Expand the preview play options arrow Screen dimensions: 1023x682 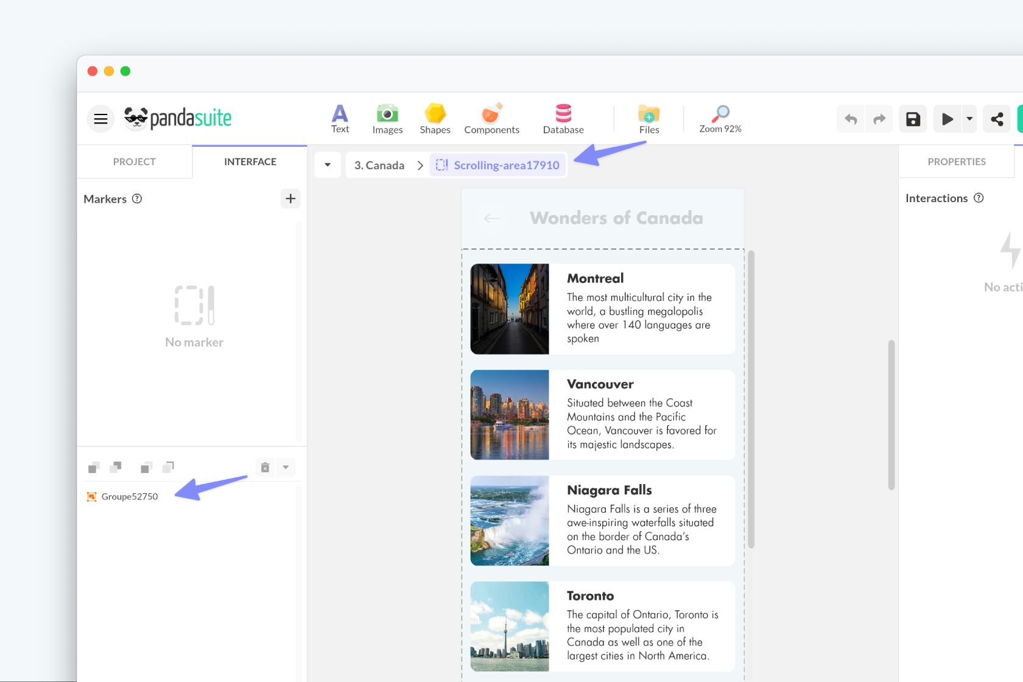(x=969, y=119)
